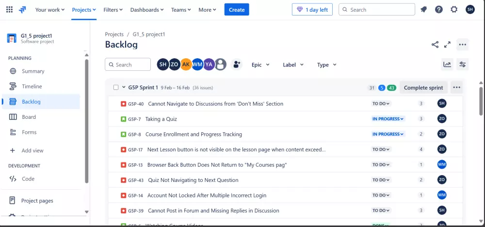Filter backlog by the unassigned avatar
485x227 pixels.
[x=220, y=65]
